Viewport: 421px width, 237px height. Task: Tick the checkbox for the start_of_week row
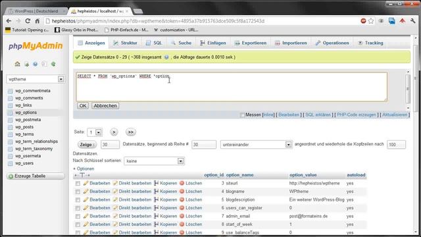(x=78, y=224)
